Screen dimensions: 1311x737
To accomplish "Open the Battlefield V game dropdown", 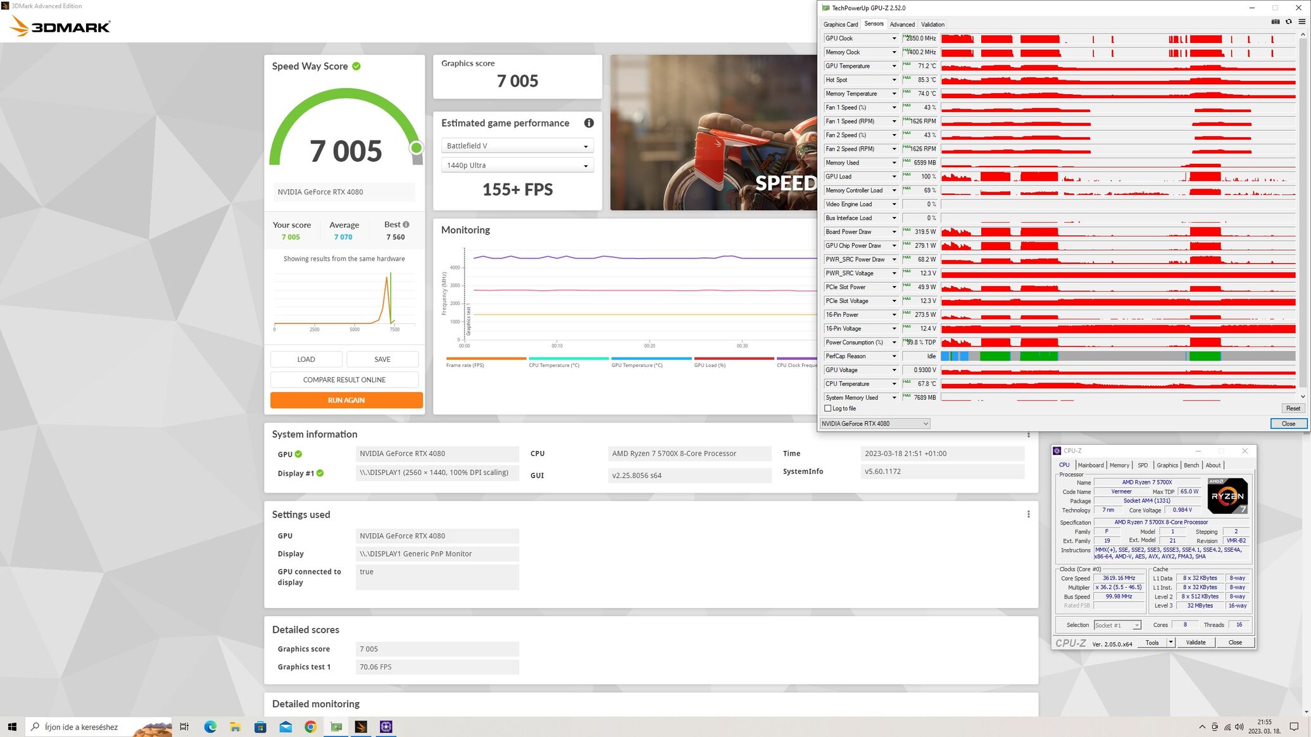I will coord(517,146).
